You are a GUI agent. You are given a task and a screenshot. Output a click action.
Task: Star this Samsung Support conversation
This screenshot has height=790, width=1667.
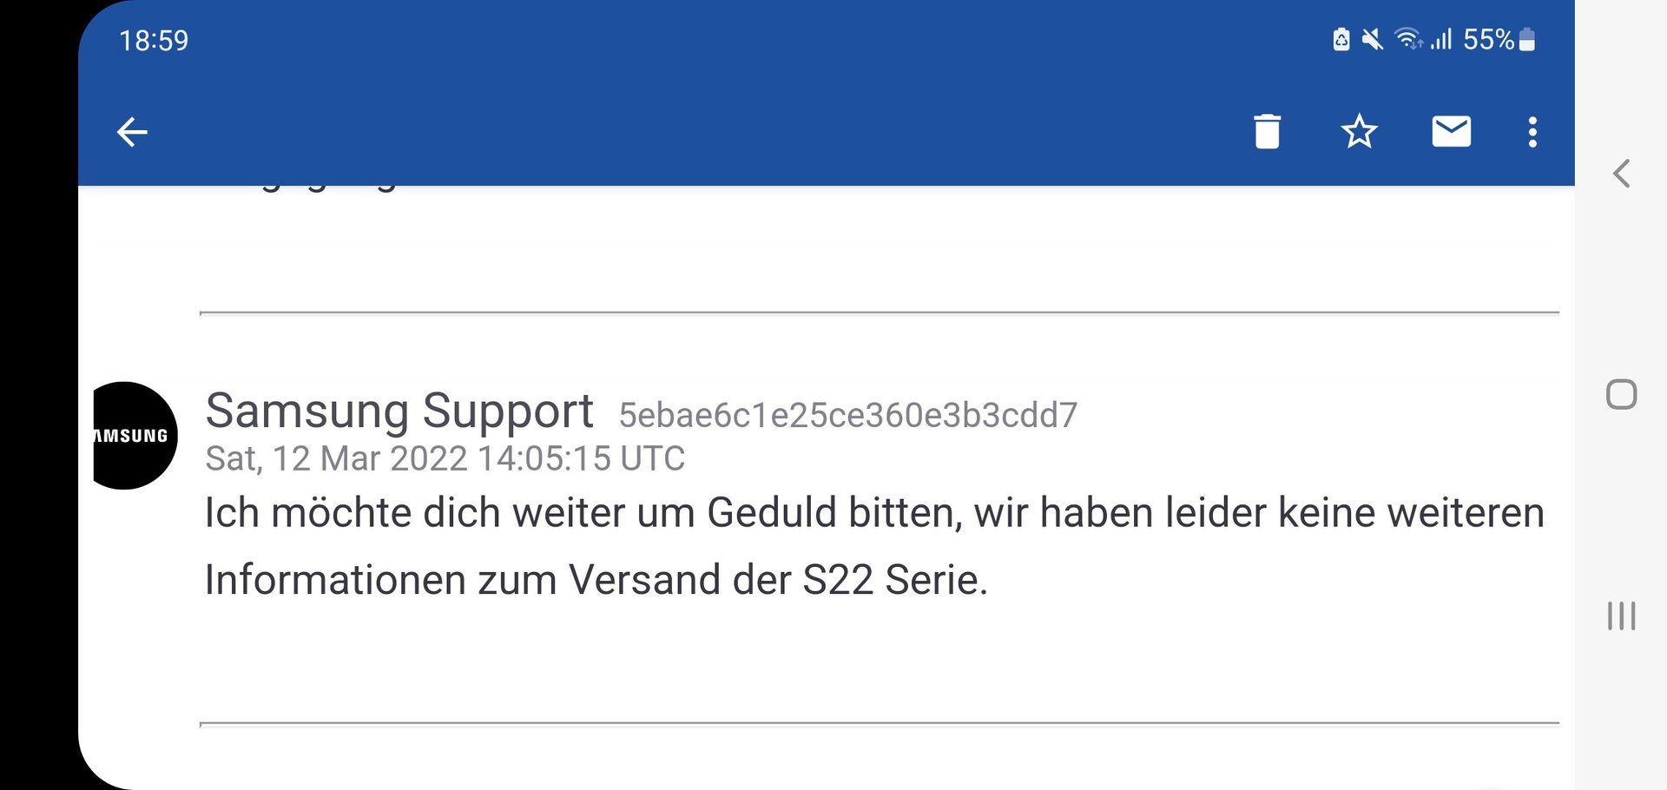pos(1359,132)
